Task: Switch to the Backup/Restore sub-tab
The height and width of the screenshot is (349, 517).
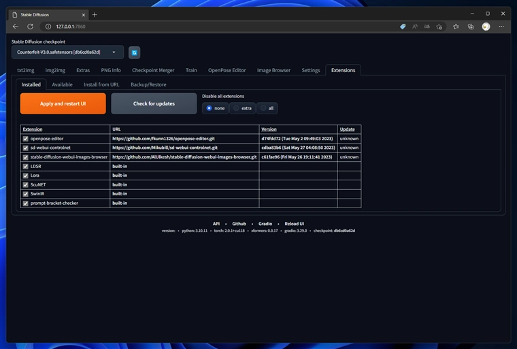Action: click(148, 84)
